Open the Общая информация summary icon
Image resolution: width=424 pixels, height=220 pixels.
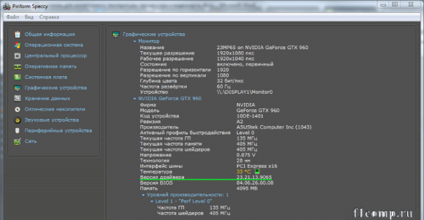tap(18, 34)
